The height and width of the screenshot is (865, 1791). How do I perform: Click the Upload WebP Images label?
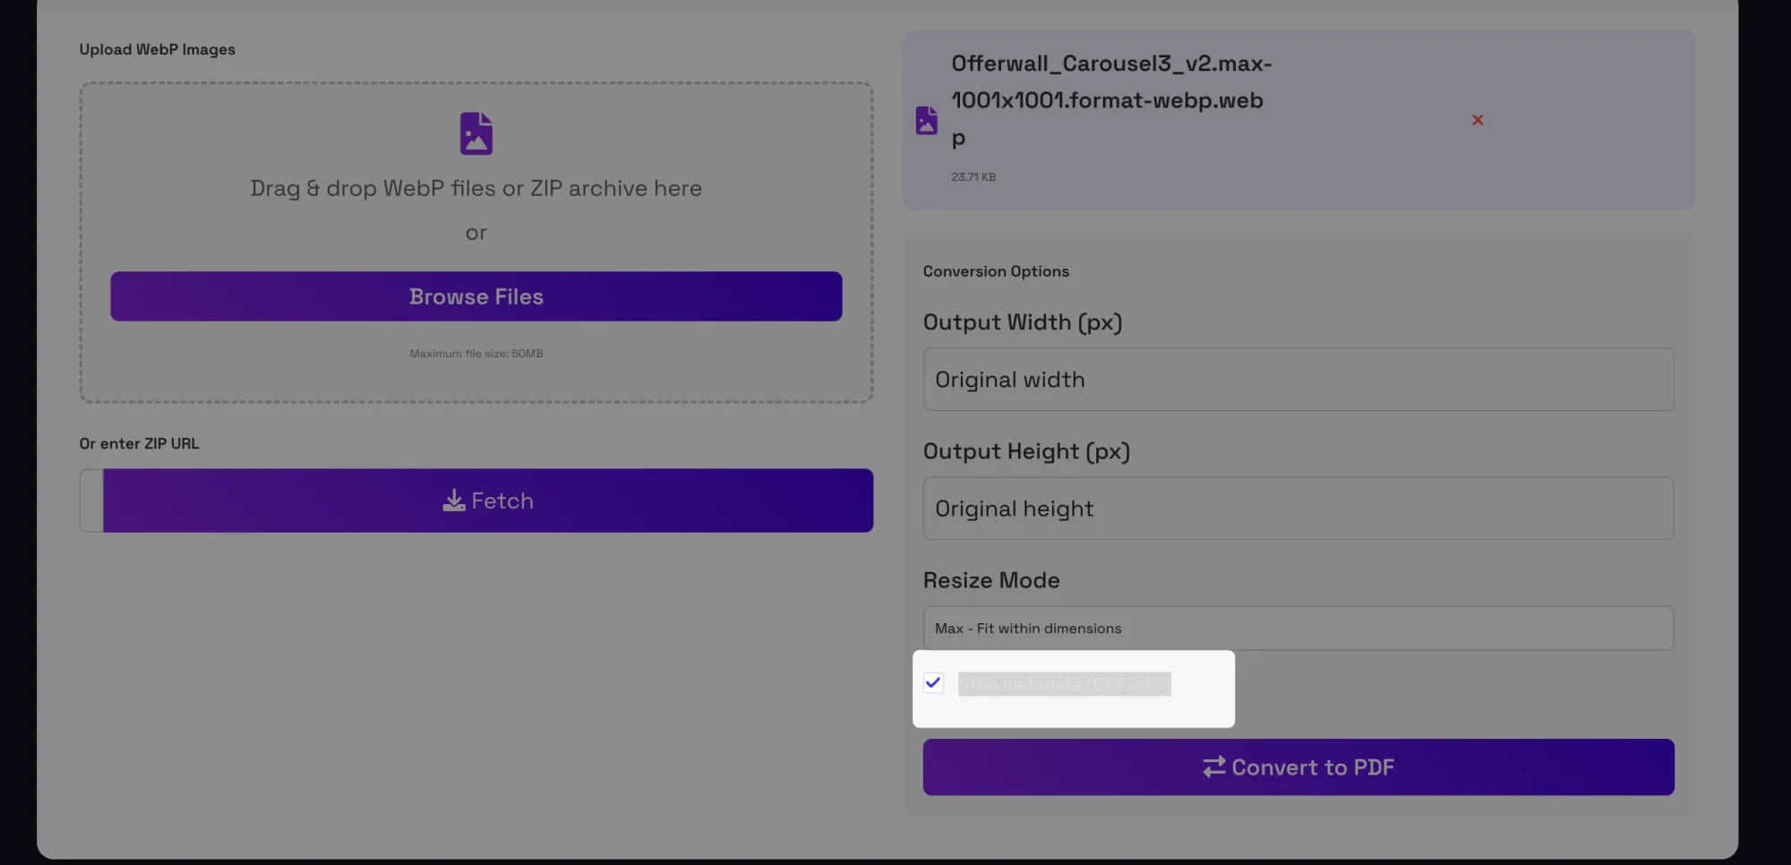point(157,49)
